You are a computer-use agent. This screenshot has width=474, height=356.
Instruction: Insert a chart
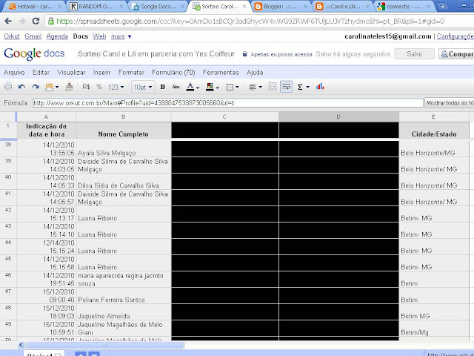pos(320,87)
